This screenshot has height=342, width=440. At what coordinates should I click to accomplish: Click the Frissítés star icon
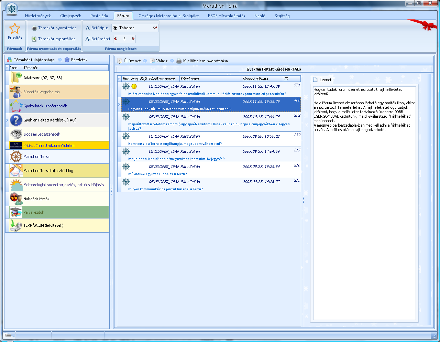15,29
